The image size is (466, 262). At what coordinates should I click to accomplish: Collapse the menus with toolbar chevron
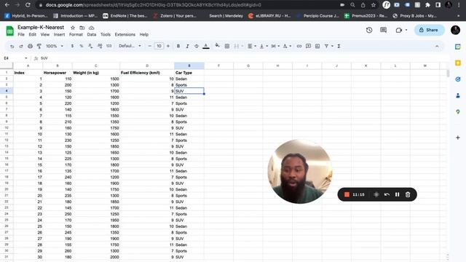tap(437, 47)
